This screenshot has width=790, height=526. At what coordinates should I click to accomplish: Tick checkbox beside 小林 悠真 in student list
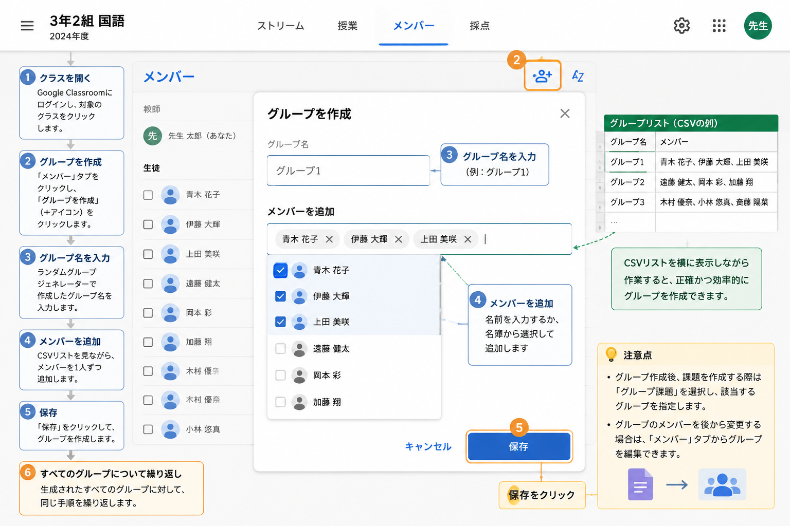coord(148,429)
